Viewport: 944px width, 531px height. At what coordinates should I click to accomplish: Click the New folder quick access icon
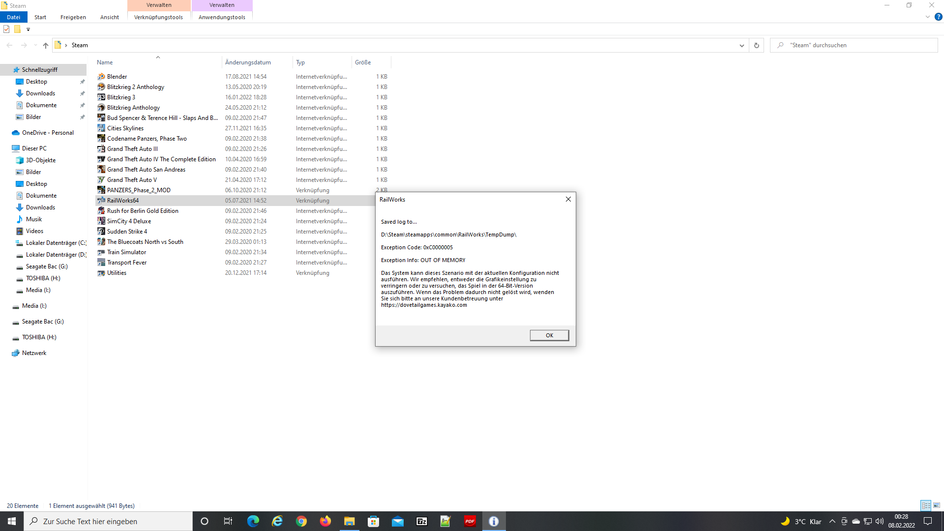(x=17, y=29)
